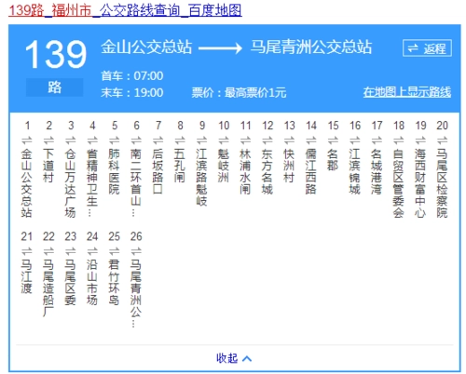Select stop 林浦水闸

click(245, 171)
